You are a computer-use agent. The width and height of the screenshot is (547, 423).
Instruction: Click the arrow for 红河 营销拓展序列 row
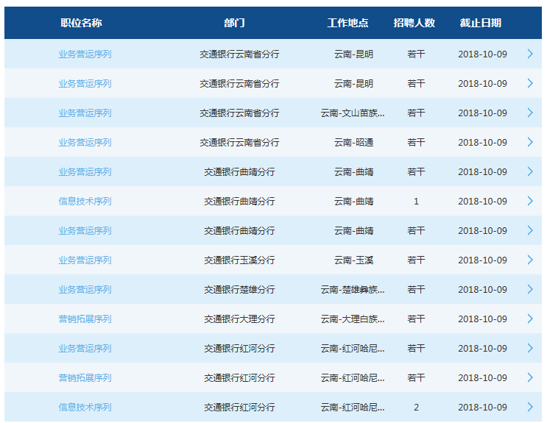(x=530, y=377)
